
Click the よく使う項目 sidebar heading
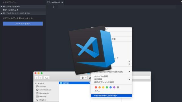[39, 83]
